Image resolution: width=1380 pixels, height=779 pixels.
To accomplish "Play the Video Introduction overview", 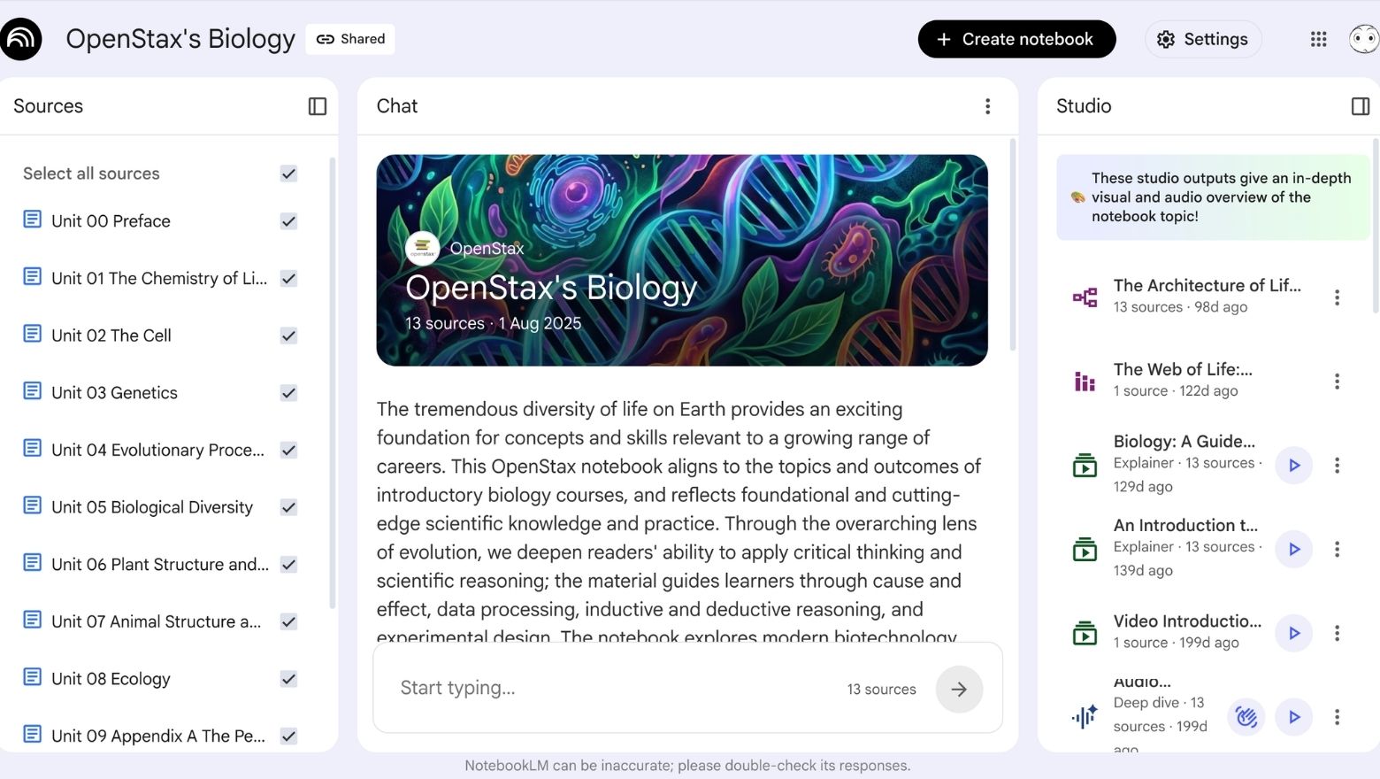I will (x=1293, y=633).
